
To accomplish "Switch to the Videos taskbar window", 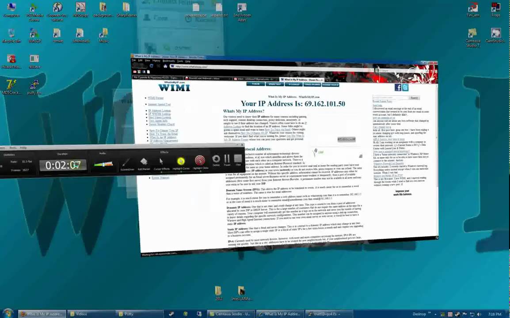I will click(91, 314).
